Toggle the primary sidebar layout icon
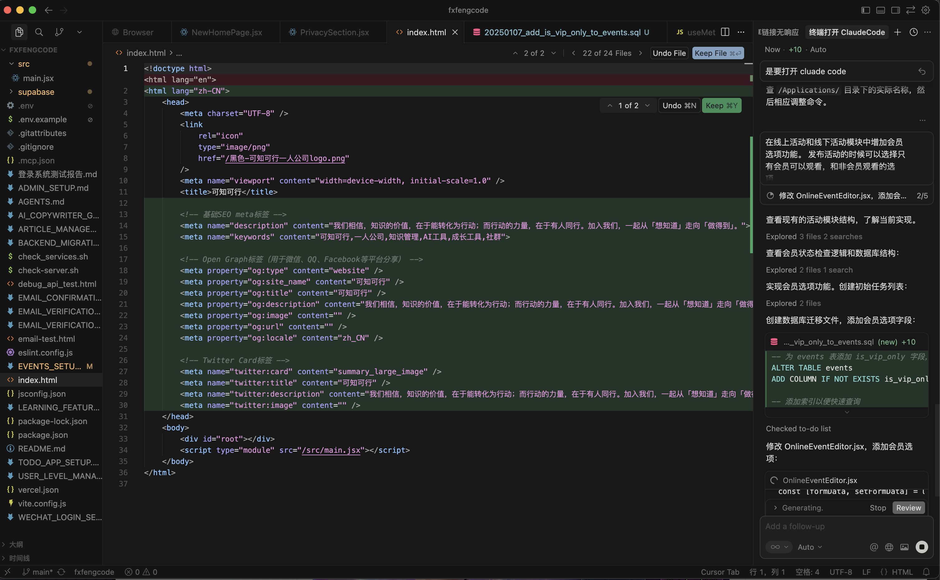940x580 pixels. point(865,10)
